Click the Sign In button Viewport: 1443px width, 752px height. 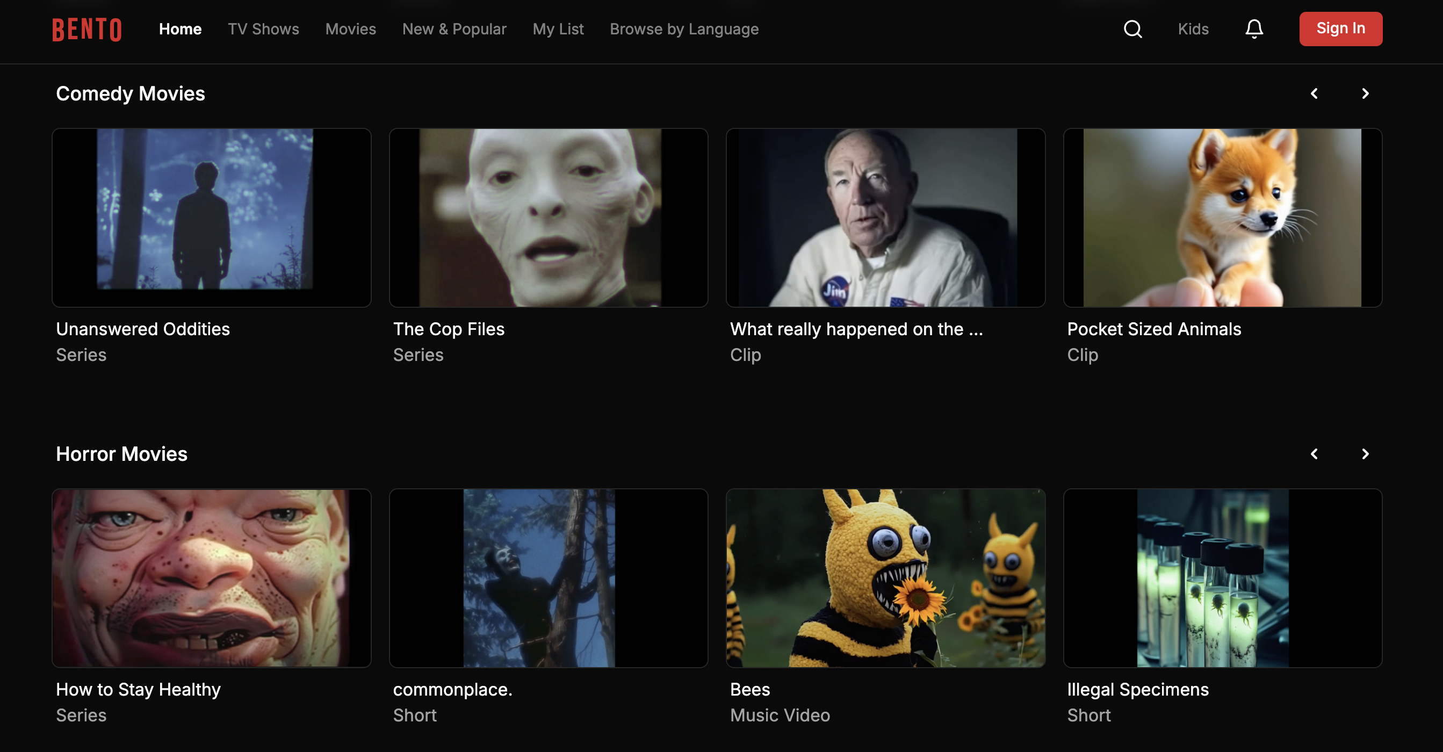tap(1340, 28)
